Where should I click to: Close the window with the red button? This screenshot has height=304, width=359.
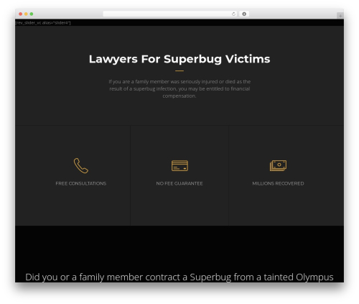(21, 14)
